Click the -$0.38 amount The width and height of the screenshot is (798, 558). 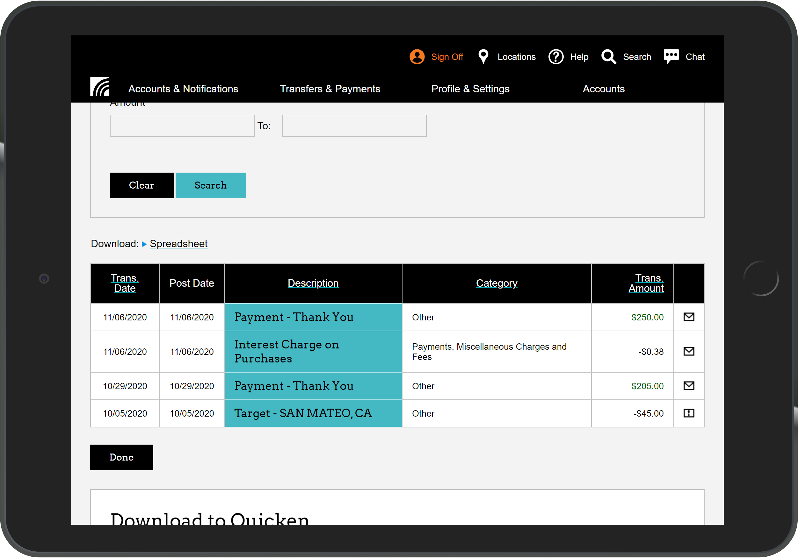coord(651,352)
